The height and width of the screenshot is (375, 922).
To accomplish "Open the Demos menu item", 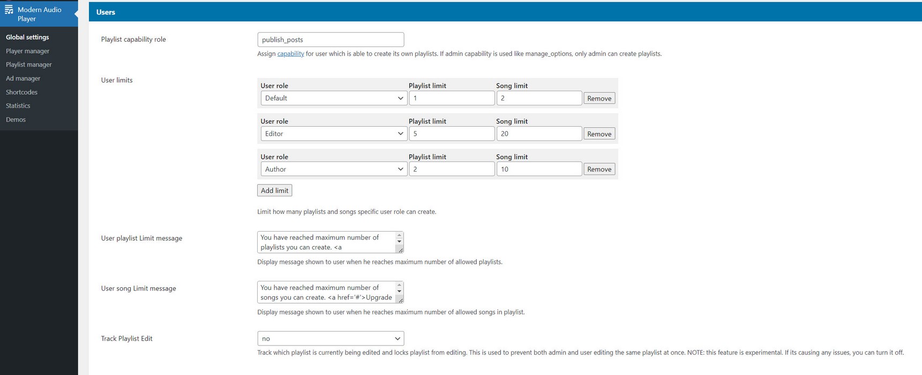I will pos(16,119).
